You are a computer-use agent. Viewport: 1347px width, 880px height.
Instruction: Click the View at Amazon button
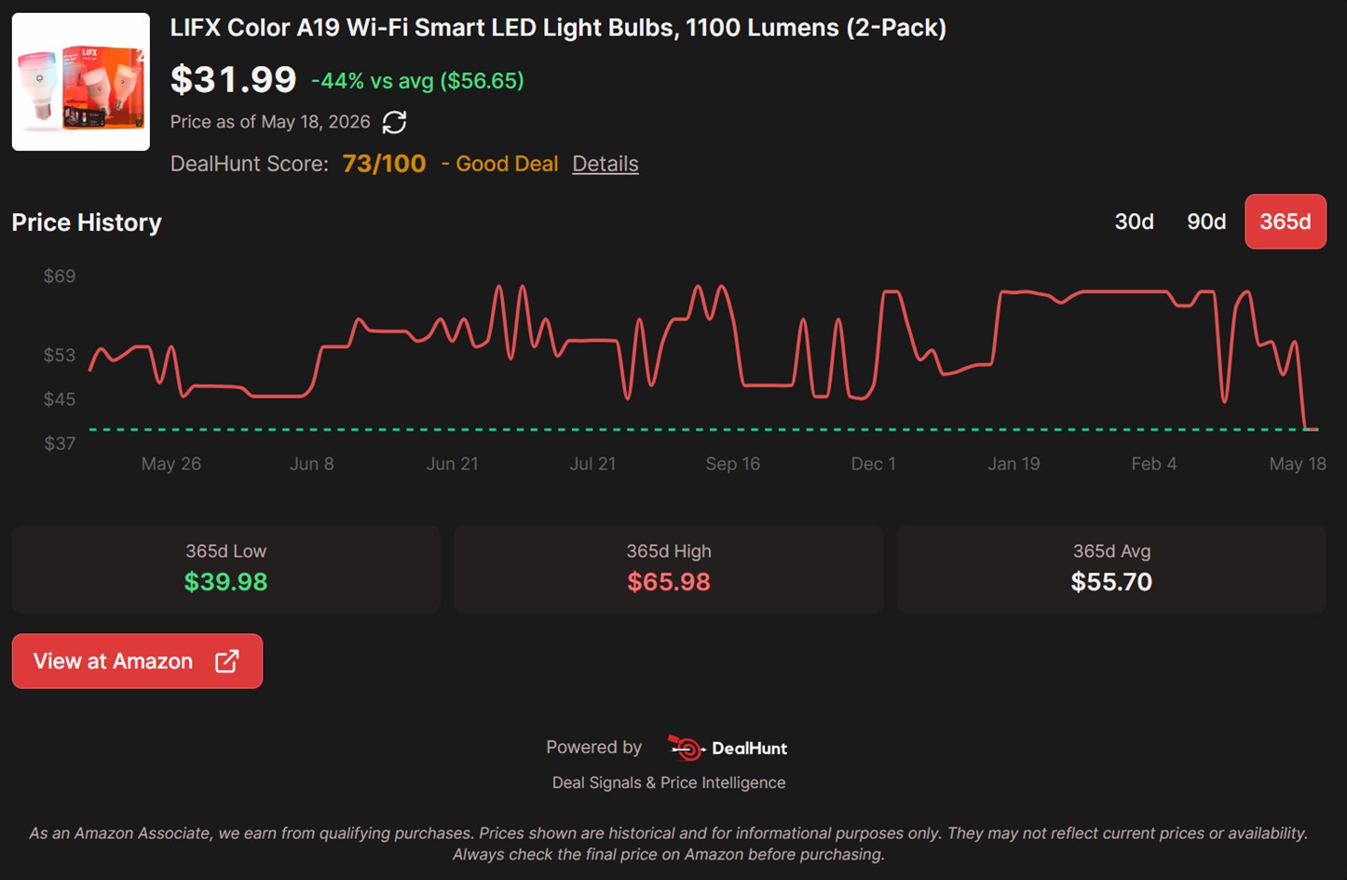[137, 661]
